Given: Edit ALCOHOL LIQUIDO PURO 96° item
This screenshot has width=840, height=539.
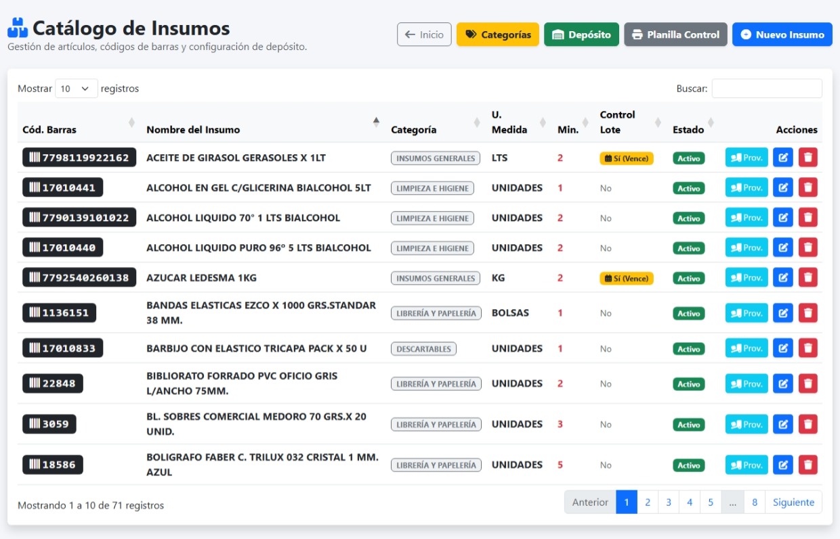Looking at the screenshot, I should (x=782, y=248).
